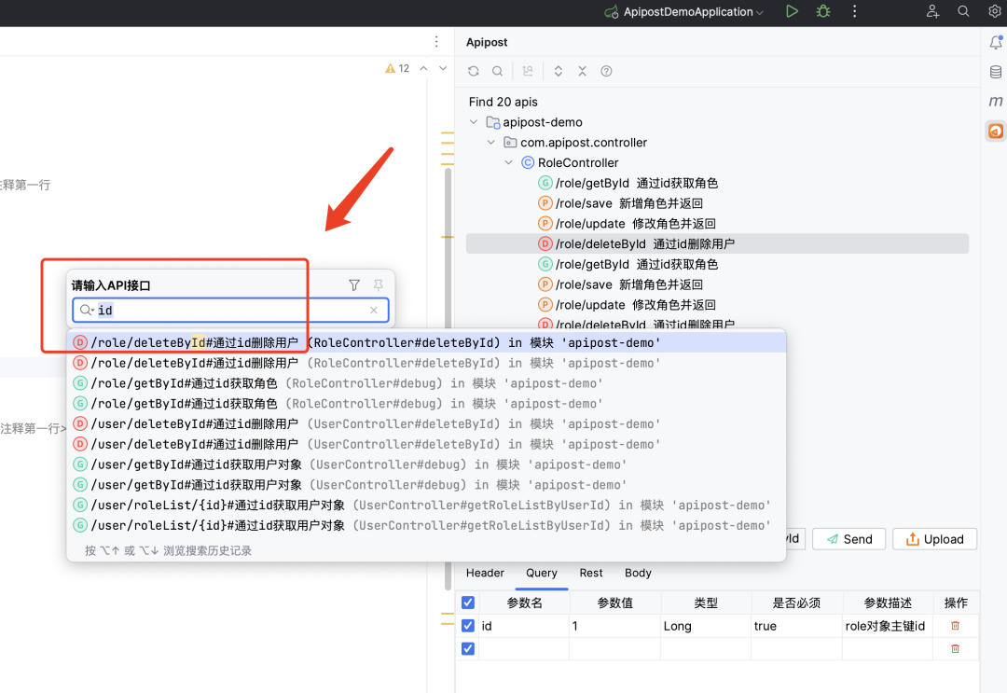Select the highlighted /role/deleteById row in the tree
Screen dimensions: 1007x693
(x=717, y=244)
